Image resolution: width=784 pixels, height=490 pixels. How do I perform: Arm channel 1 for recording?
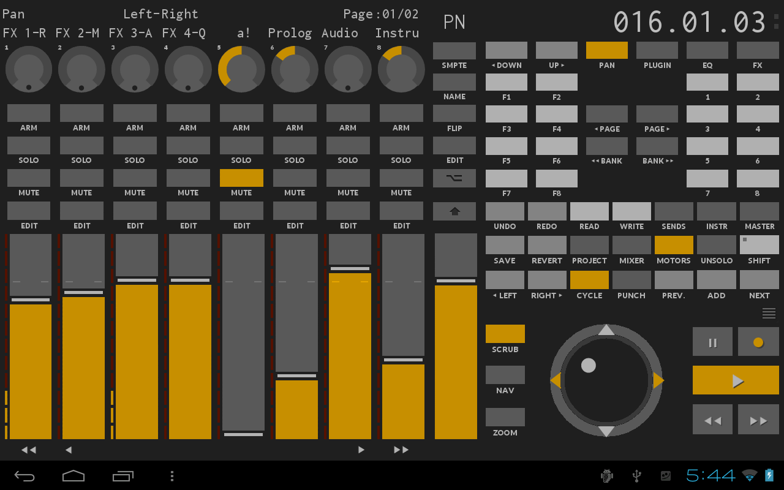click(x=28, y=113)
